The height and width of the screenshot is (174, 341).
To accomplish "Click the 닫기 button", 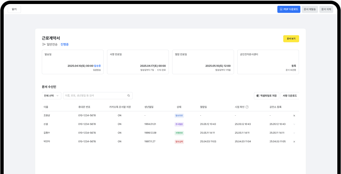I will click(14, 9).
